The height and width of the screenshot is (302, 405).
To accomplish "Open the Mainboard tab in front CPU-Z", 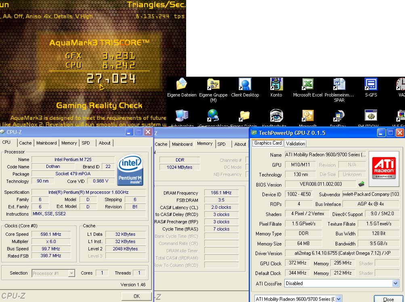I will coord(46,143).
